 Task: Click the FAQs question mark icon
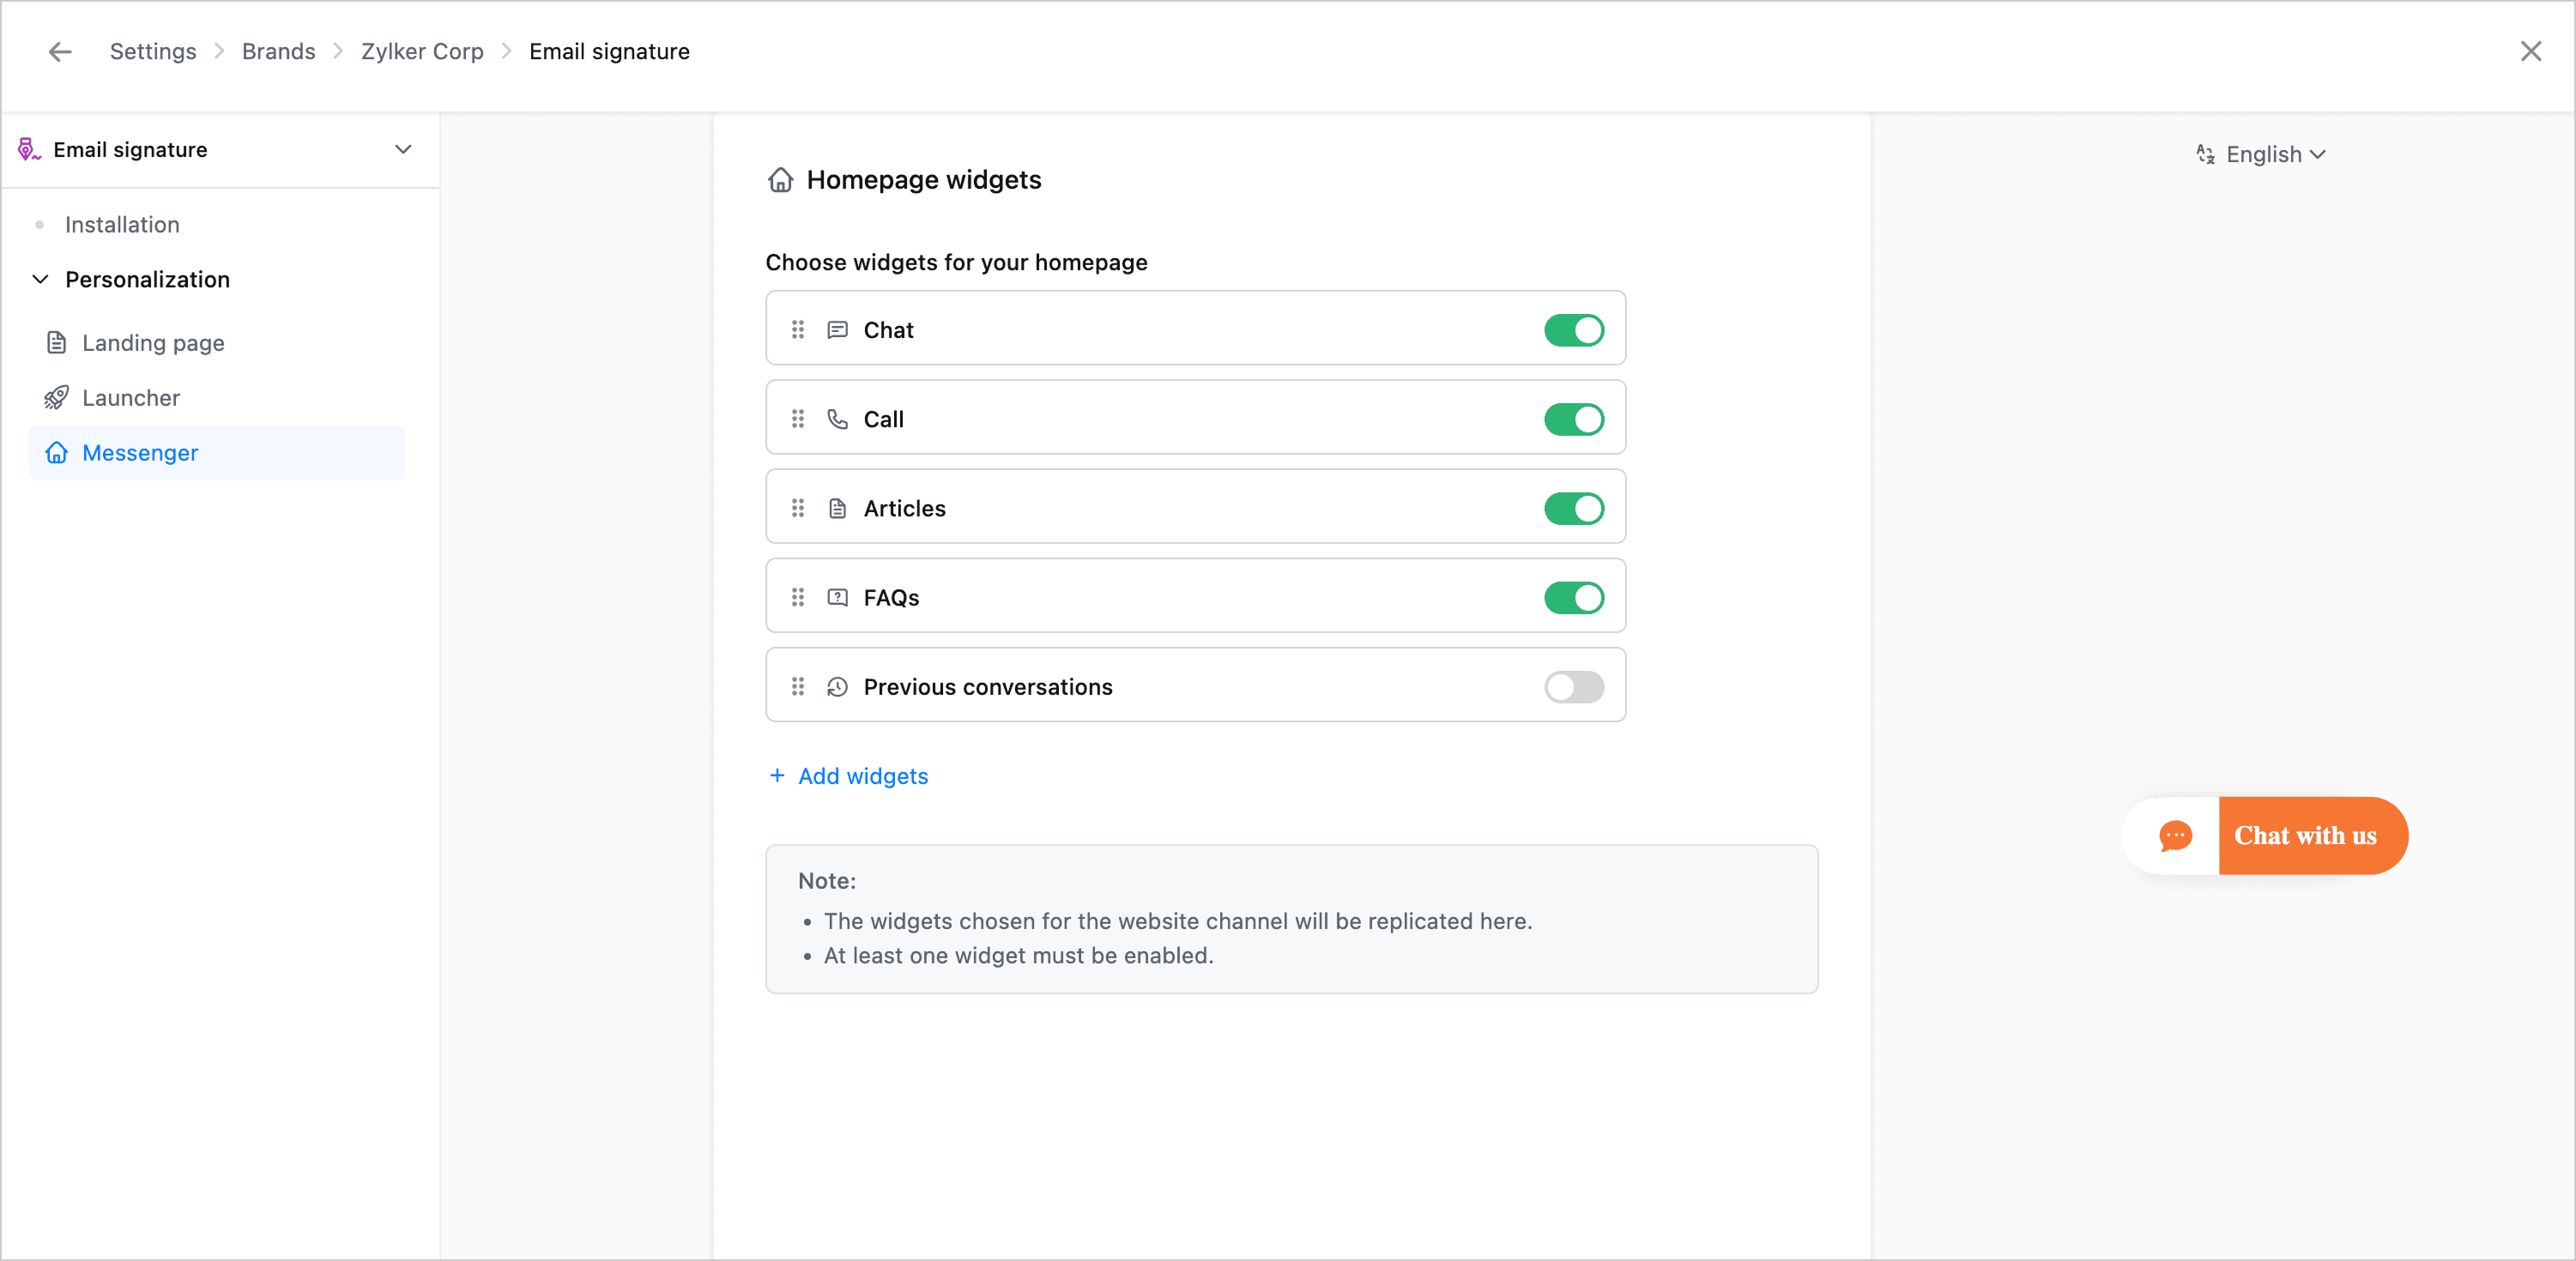coord(837,598)
